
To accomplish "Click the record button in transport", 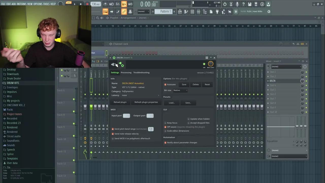I will point(87,4).
